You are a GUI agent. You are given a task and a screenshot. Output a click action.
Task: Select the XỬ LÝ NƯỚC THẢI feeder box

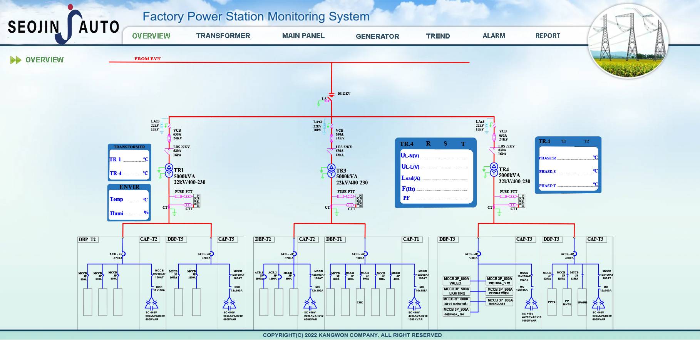[x=456, y=301]
